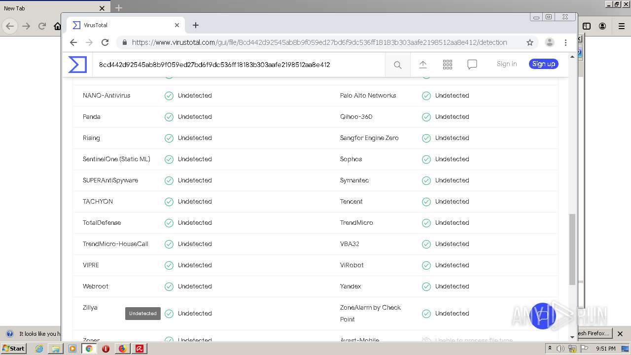Open a new Chrome tab
This screenshot has width=631, height=355.
tap(196, 25)
